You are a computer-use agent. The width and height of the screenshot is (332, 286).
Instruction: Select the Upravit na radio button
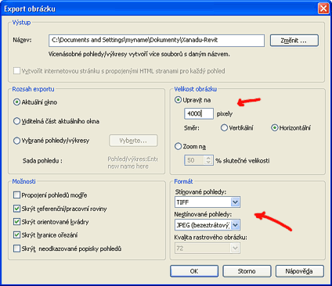coord(178,100)
